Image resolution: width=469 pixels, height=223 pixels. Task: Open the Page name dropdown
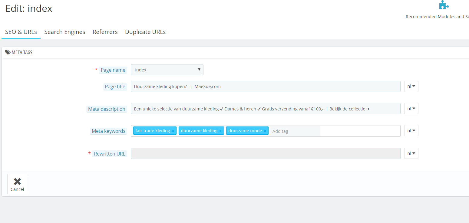click(x=167, y=70)
